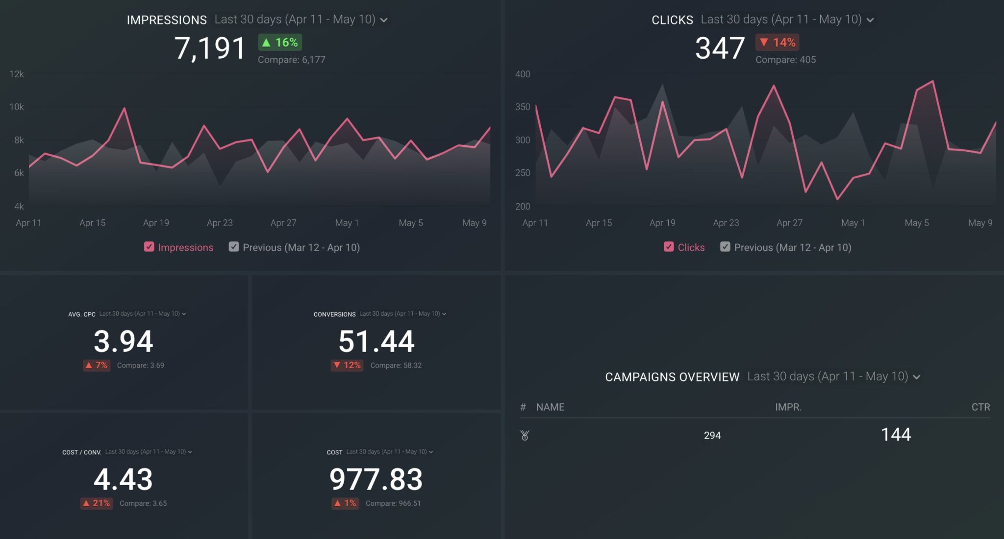This screenshot has width=1004, height=539.
Task: Click the red 1% indicator under Cost
Action: click(345, 503)
